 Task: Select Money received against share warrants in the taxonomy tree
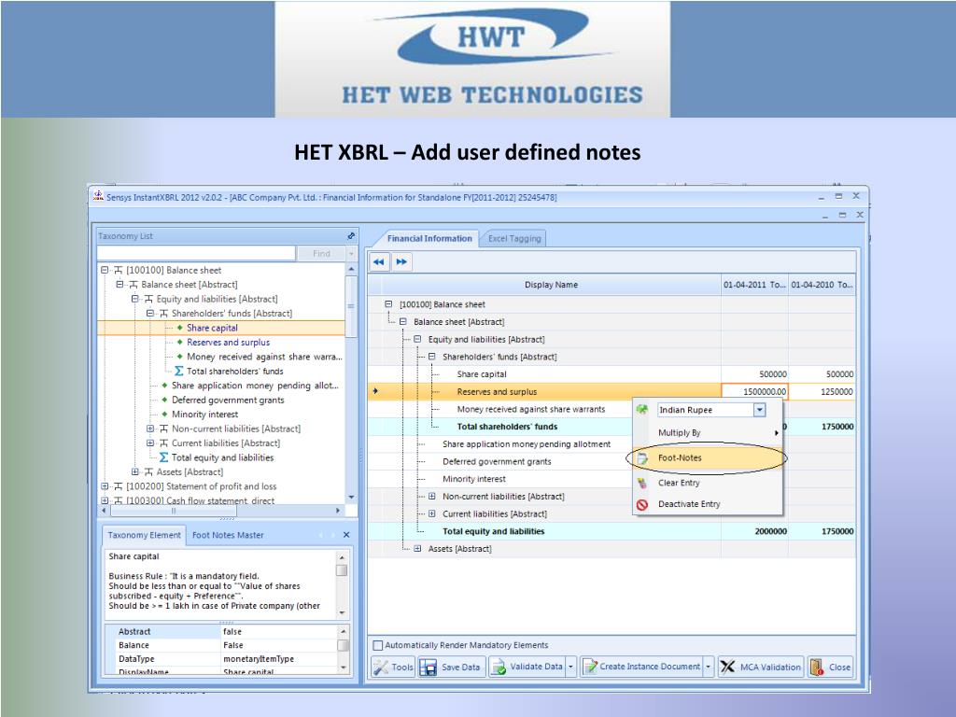point(264,357)
